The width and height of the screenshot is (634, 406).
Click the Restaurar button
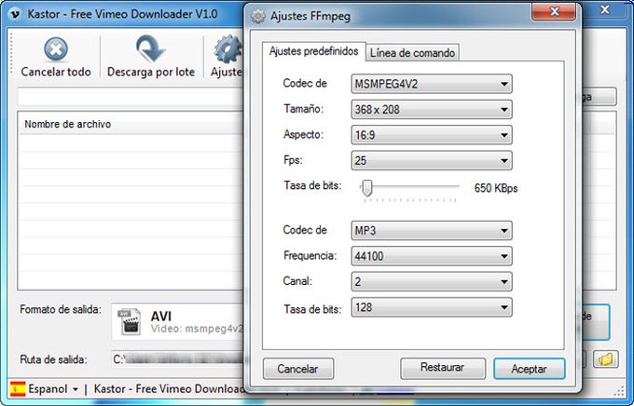point(443,368)
